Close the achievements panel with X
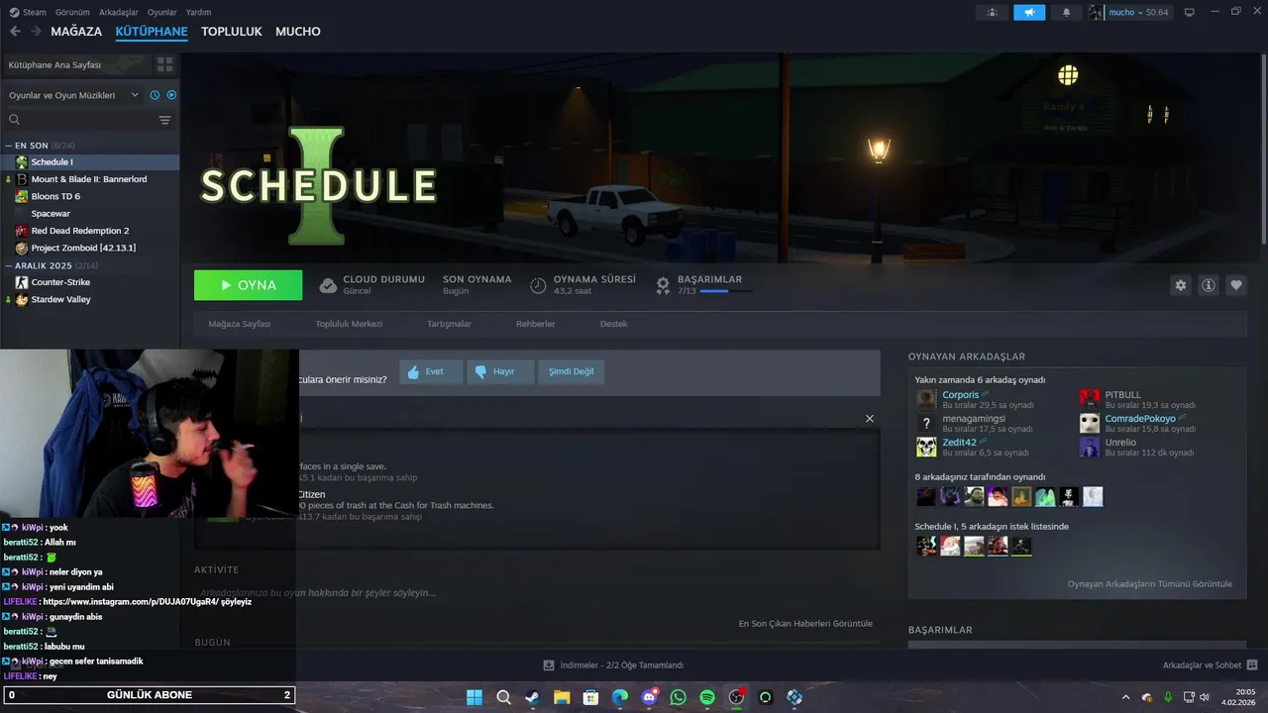This screenshot has width=1268, height=713. coord(870,418)
